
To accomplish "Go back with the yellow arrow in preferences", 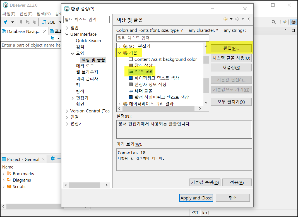I will point(225,19).
